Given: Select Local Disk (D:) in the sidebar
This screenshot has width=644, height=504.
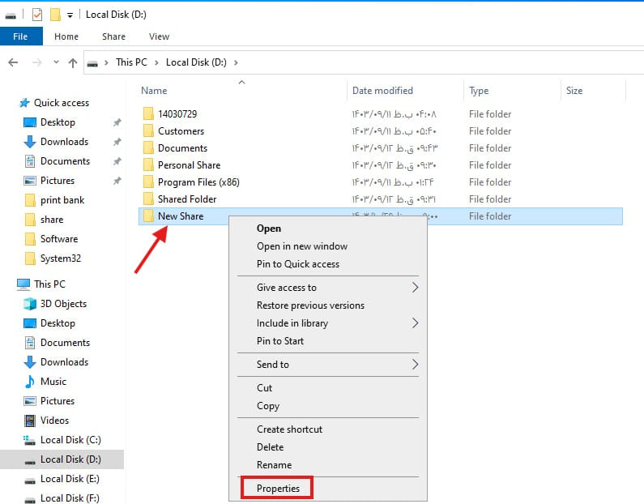Looking at the screenshot, I should pyautogui.click(x=62, y=459).
